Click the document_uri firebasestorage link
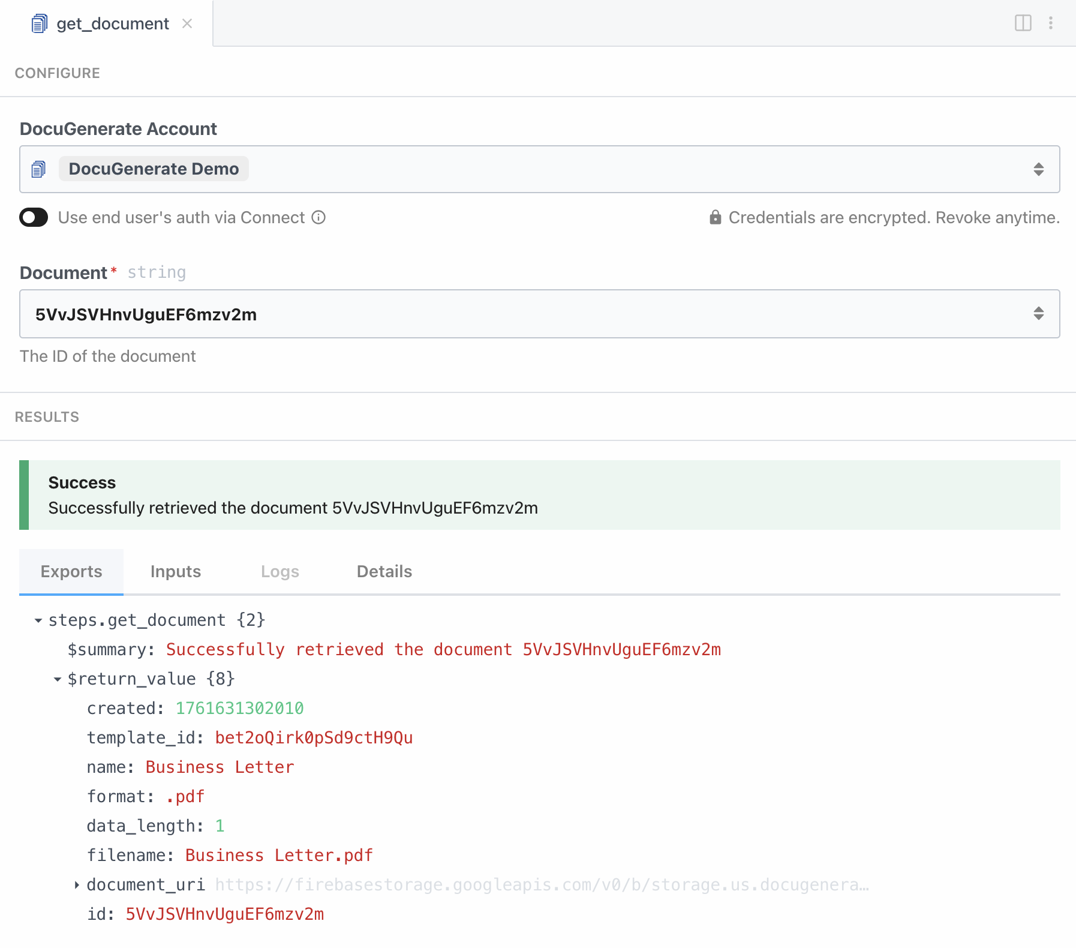Screen dimensions: 1076x948 click(541, 885)
